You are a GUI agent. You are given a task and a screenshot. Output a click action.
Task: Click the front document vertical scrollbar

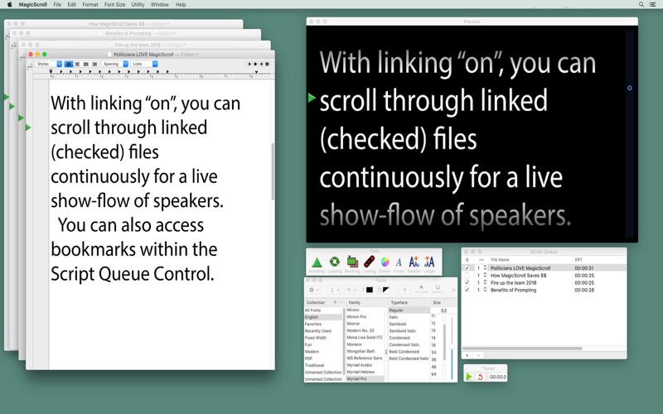[x=273, y=171]
